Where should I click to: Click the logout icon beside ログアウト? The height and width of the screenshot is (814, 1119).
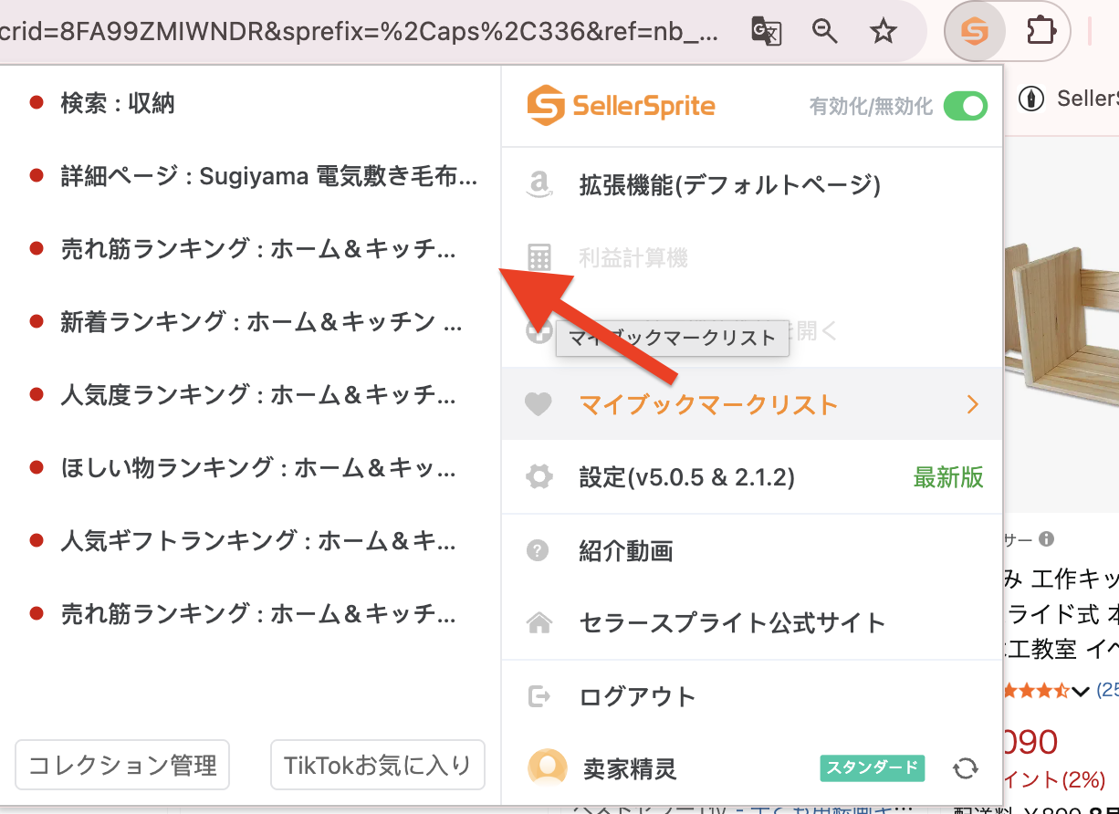[539, 696]
